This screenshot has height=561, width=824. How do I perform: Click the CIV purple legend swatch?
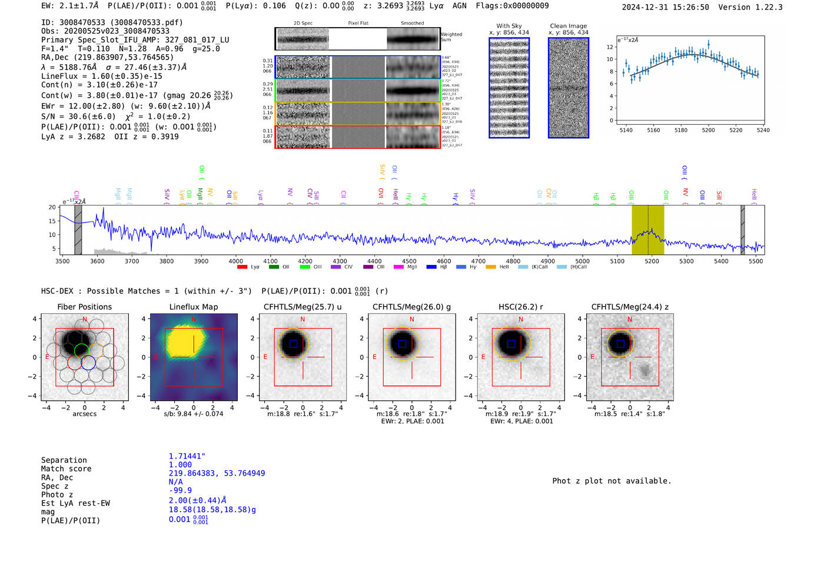[x=336, y=267]
